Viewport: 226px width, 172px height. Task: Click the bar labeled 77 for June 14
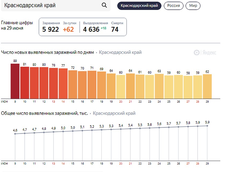point(63,83)
